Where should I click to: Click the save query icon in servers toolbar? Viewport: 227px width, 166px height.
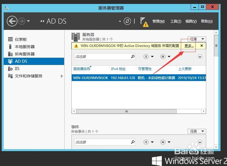pos(163,57)
